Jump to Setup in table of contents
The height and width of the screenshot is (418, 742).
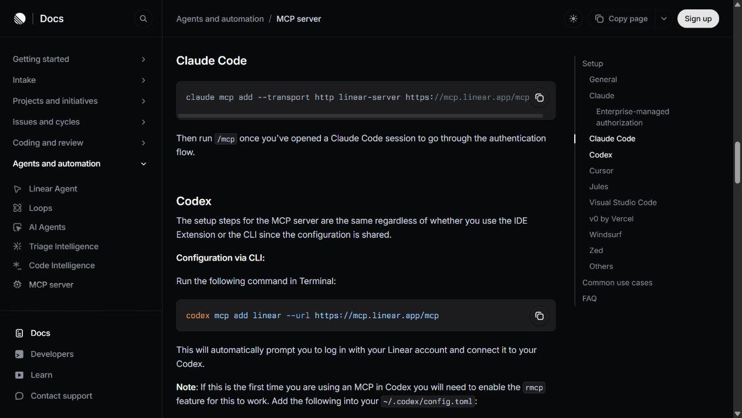592,63
